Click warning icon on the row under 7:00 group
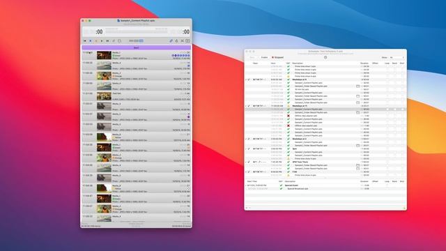Image resolution: width=446 pixels, height=251 pixels. point(288,175)
